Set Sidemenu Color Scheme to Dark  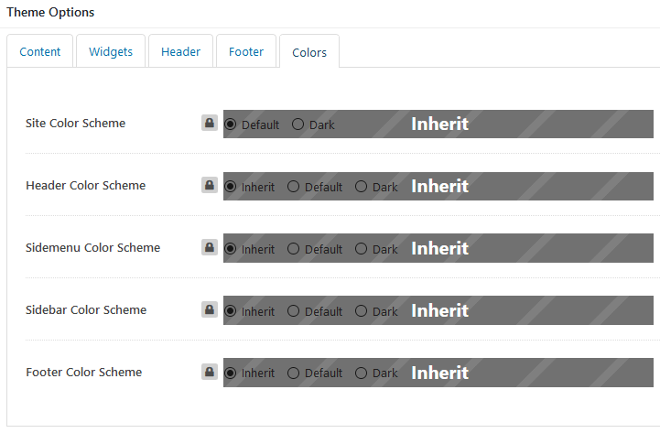361,249
